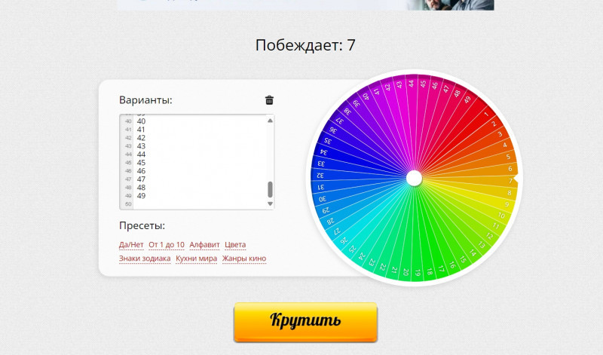Click the white center hub of wheel
Screen dimensions: 603x355
[414, 178]
